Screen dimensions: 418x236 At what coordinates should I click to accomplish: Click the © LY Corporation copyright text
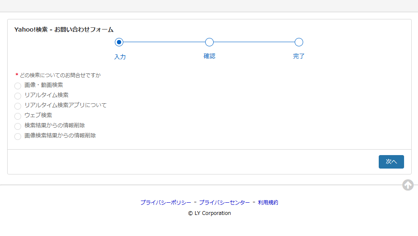click(x=209, y=213)
